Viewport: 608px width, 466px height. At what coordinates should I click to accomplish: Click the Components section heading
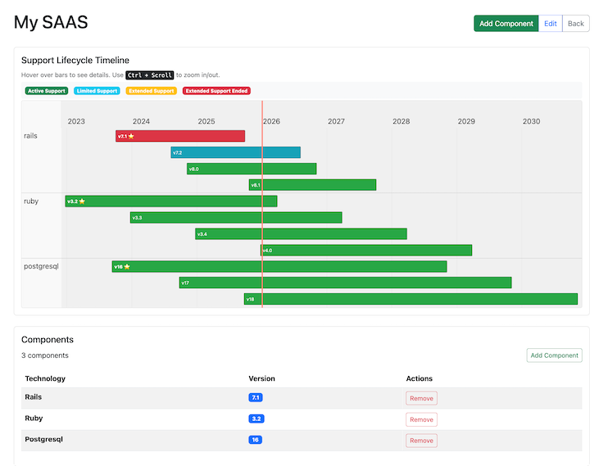coord(48,340)
